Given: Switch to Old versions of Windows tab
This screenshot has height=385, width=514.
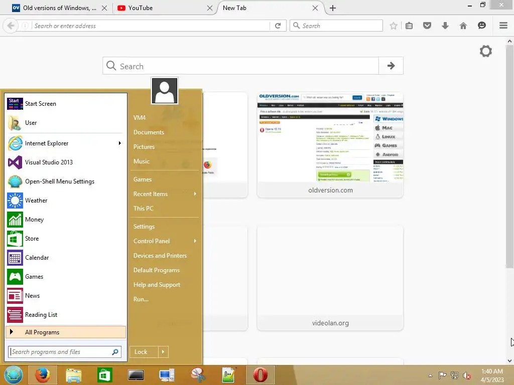Looking at the screenshot, I should click(x=59, y=8).
